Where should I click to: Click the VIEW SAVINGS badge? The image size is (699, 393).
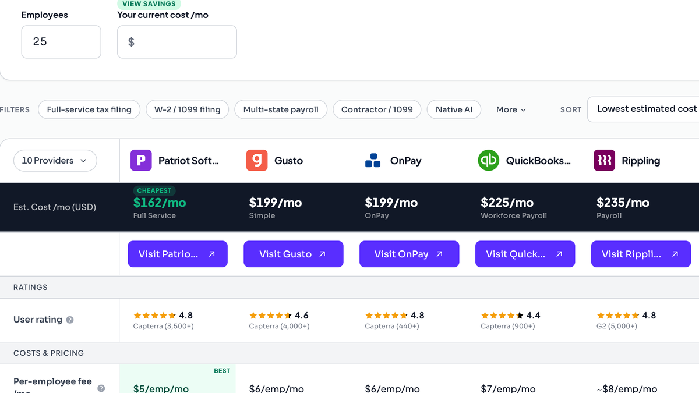click(149, 4)
